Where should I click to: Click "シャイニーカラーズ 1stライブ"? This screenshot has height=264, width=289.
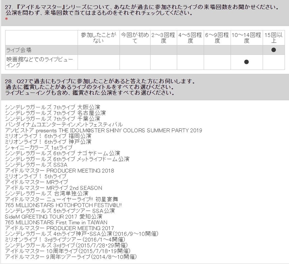(39, 148)
